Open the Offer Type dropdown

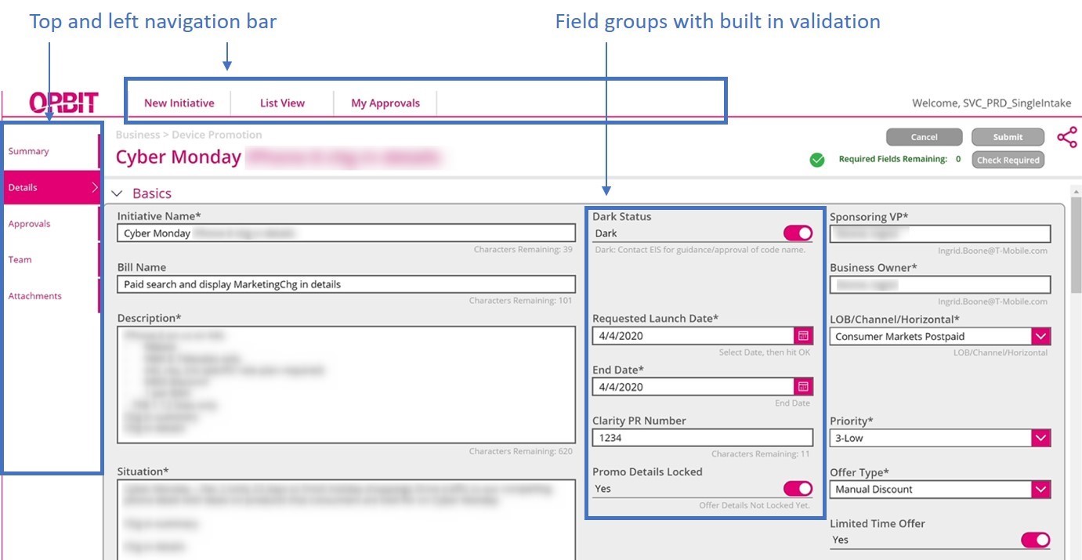click(1040, 490)
